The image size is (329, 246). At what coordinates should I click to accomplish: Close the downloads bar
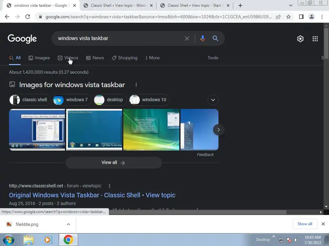tap(323, 224)
